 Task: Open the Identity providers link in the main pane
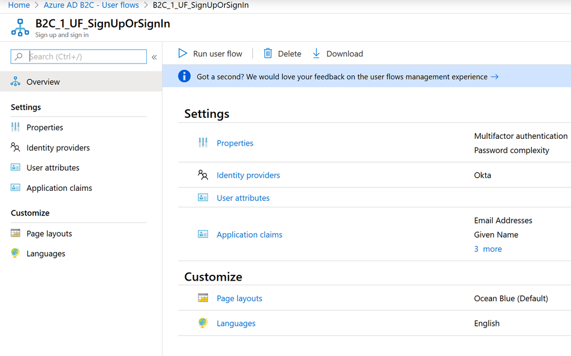(249, 175)
